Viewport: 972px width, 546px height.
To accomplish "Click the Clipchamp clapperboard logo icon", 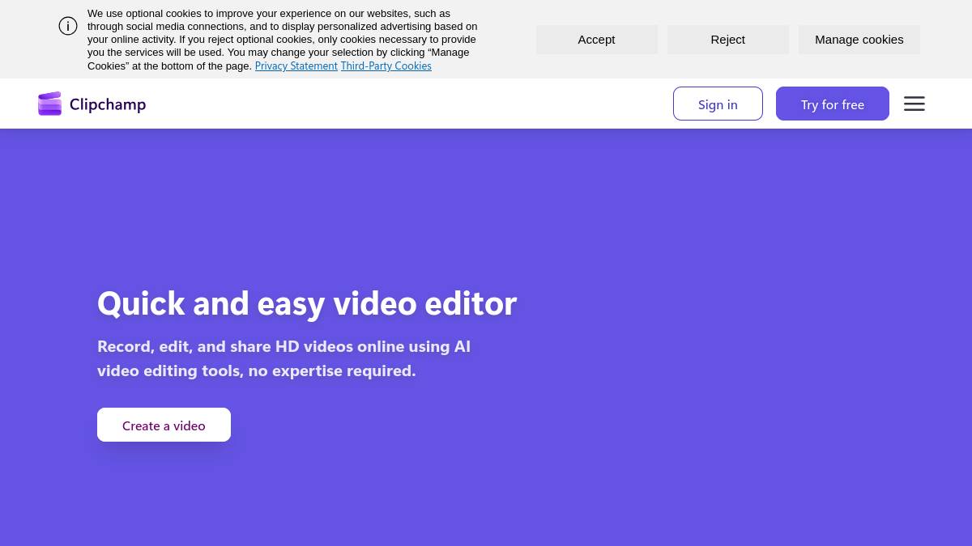I will click(49, 104).
